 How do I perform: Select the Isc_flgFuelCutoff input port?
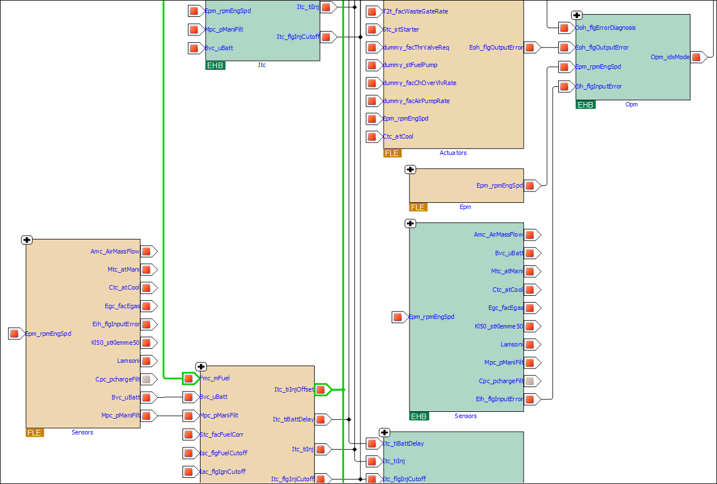pyautogui.click(x=189, y=453)
